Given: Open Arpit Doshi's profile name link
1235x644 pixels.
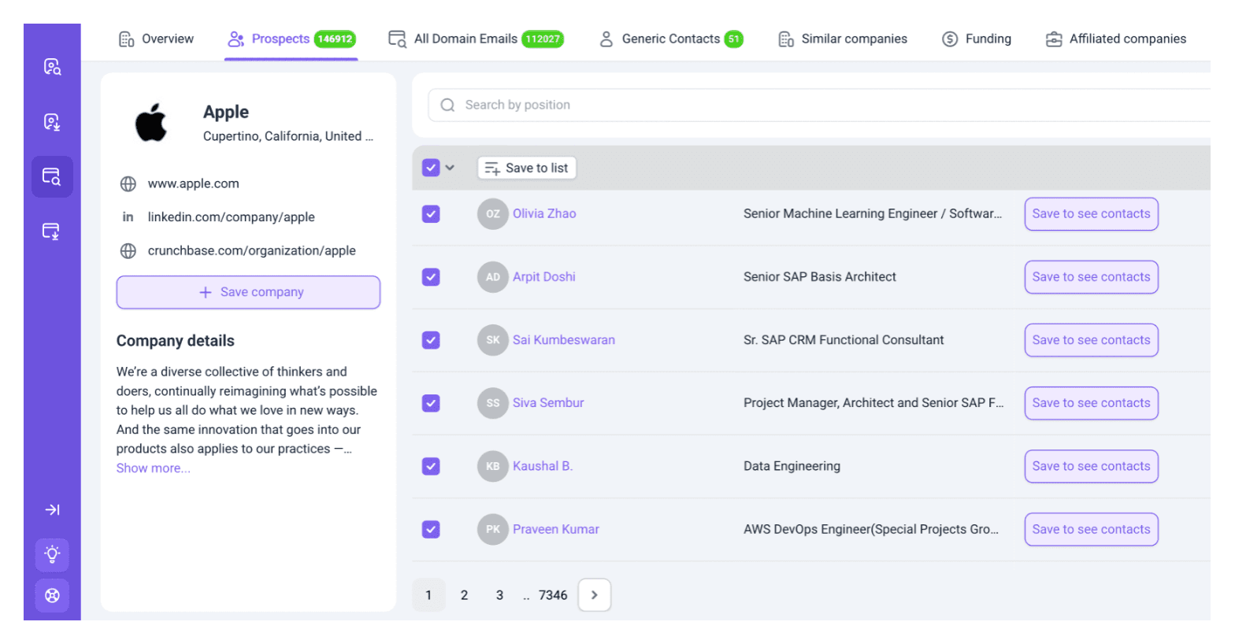Looking at the screenshot, I should click(x=544, y=277).
